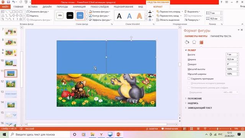Click Надпись text box button
This screenshot has width=245, height=138.
pyautogui.click(x=33, y=16)
